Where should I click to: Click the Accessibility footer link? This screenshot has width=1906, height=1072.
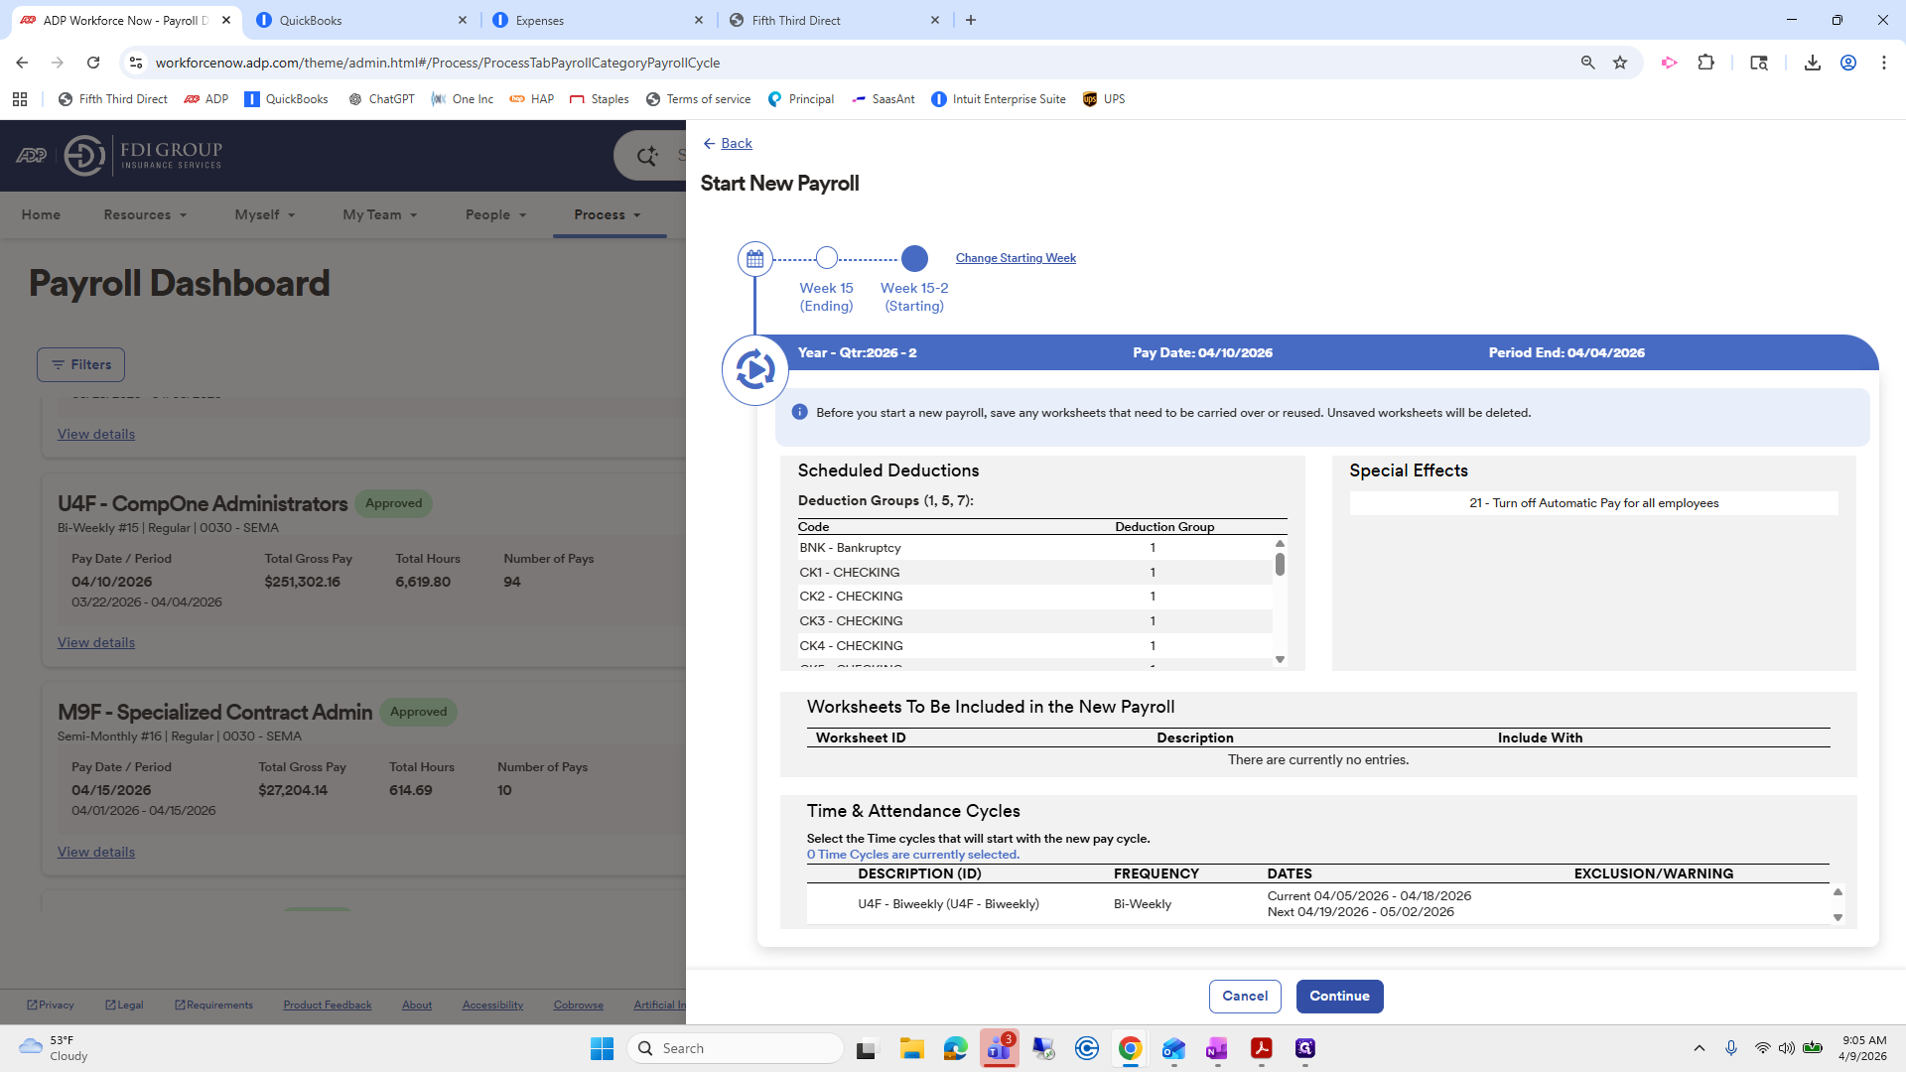[x=492, y=1005]
